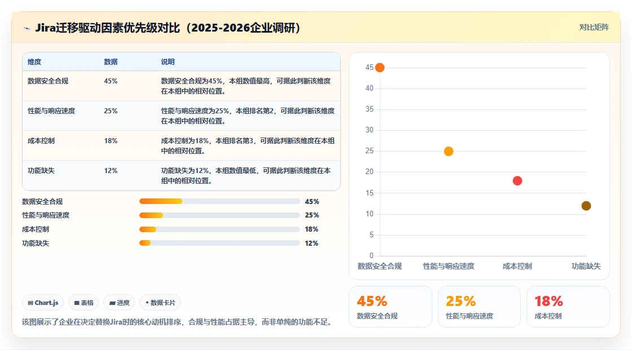Image resolution: width=632 pixels, height=350 pixels.
Task: Open the 18% 成本控制 data card
Action: (568, 307)
